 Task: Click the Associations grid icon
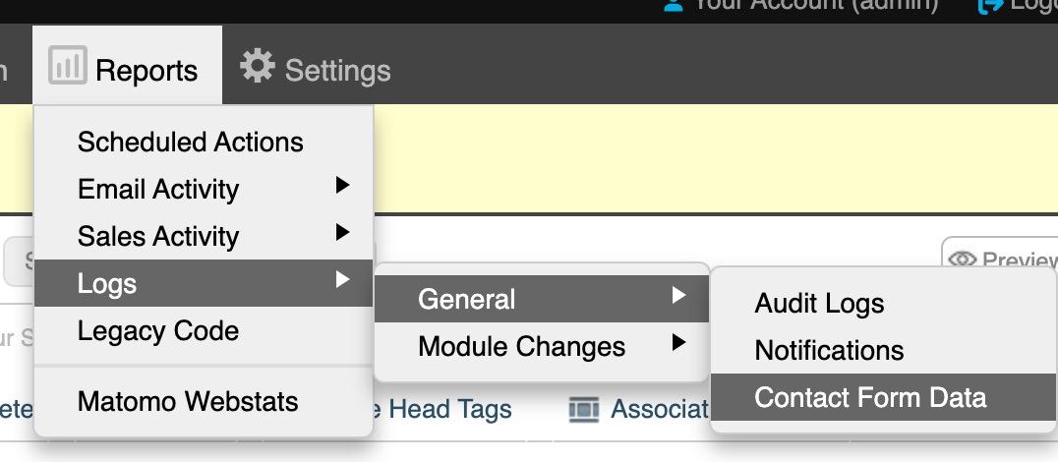pyautogui.click(x=584, y=409)
